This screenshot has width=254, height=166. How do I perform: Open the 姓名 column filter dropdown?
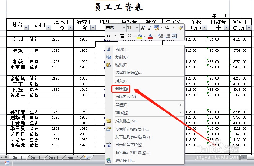coord(26,27)
